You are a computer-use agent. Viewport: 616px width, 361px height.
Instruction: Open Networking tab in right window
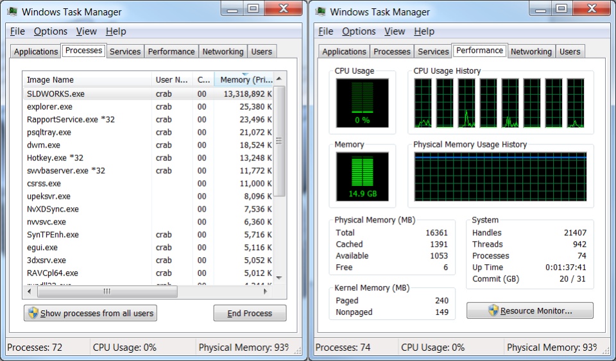coord(531,51)
